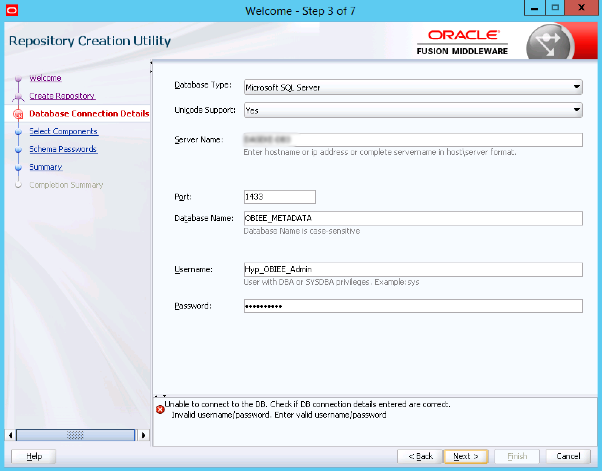Open the Unicode Support dropdown

tap(413, 110)
